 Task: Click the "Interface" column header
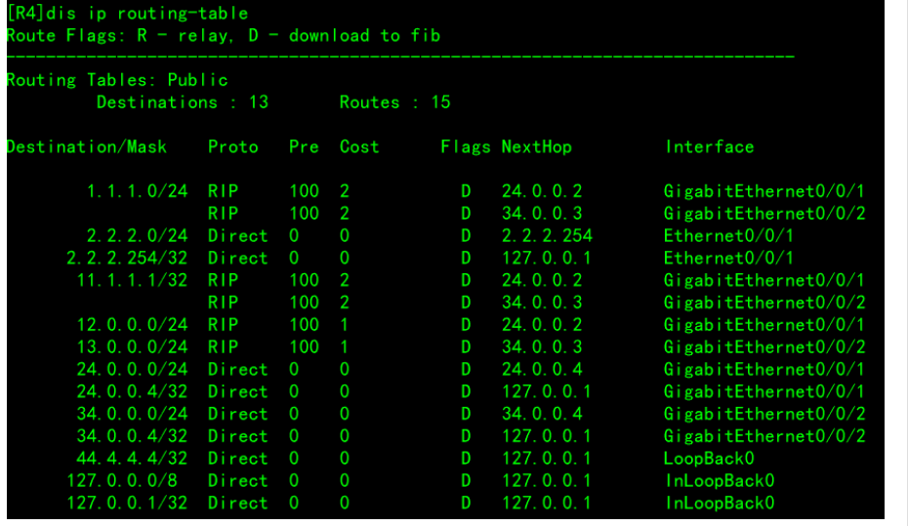tap(710, 147)
